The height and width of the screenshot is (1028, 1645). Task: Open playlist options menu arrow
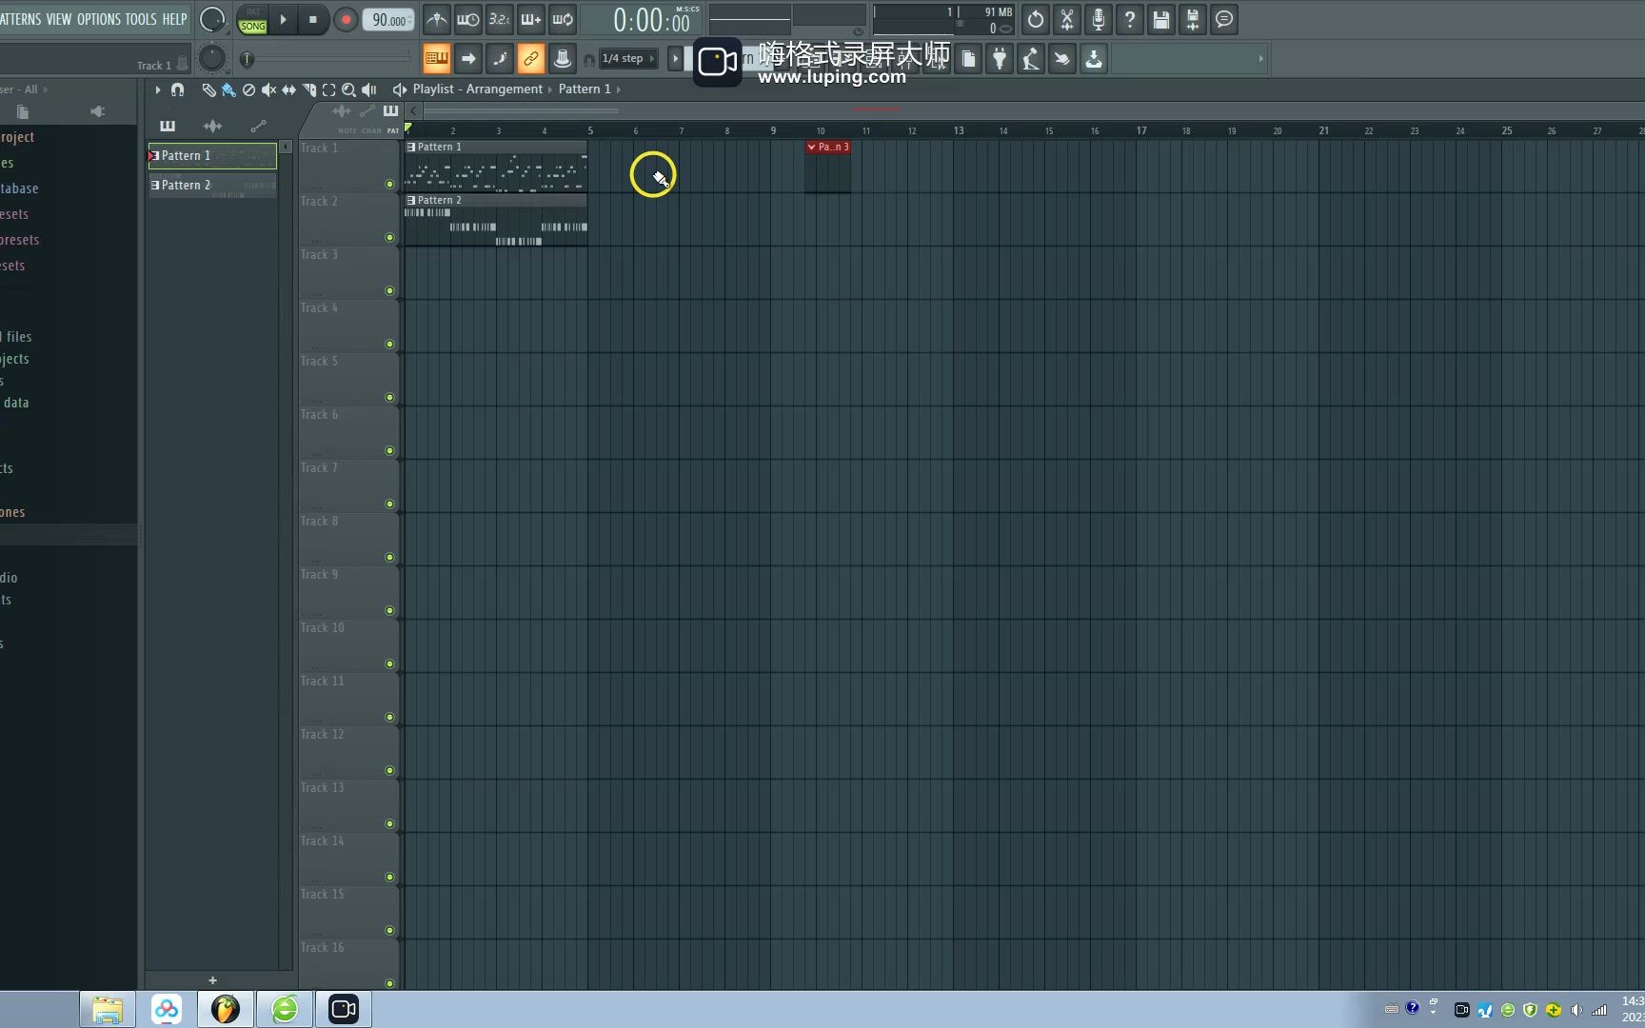158,89
